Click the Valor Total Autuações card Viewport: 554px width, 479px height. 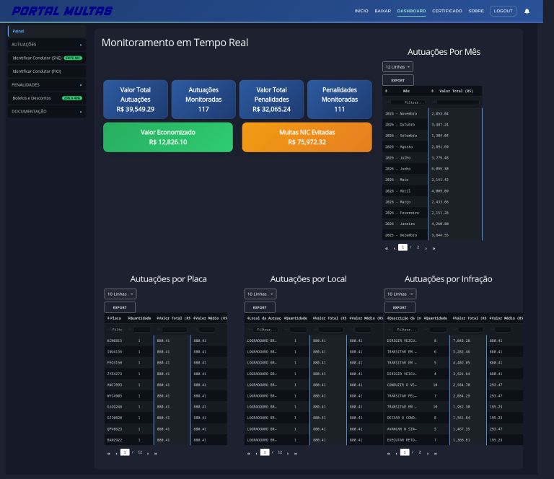[136, 100]
